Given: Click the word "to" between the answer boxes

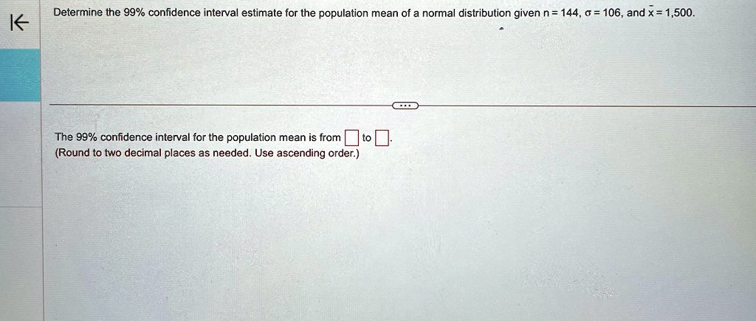Looking at the screenshot, I should pos(366,138).
